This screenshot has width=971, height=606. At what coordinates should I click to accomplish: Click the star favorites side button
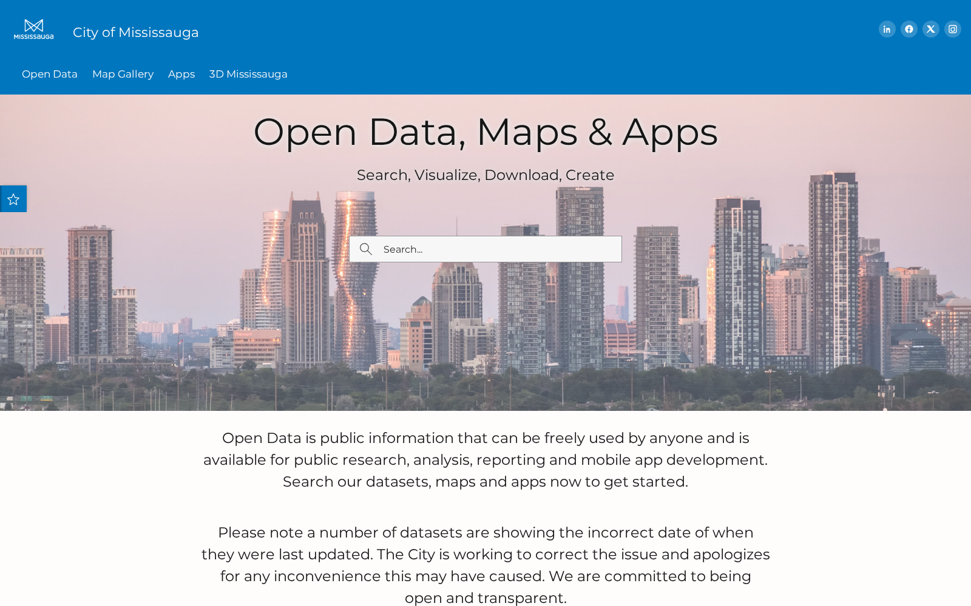pyautogui.click(x=13, y=199)
